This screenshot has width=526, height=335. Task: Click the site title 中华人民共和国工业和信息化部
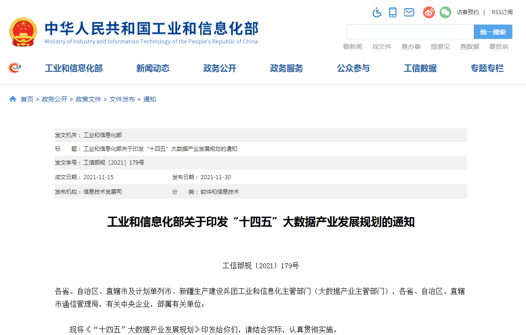click(152, 28)
